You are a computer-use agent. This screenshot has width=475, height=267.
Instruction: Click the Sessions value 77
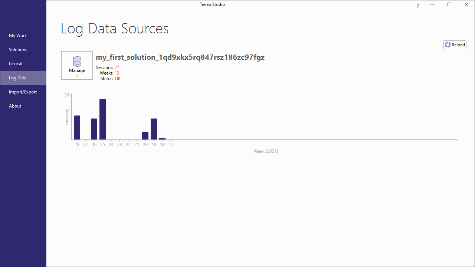(117, 67)
